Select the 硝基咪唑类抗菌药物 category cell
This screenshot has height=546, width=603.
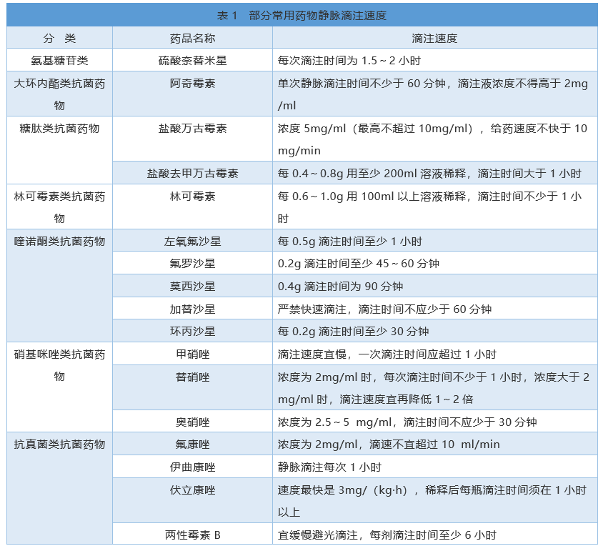click(x=59, y=387)
